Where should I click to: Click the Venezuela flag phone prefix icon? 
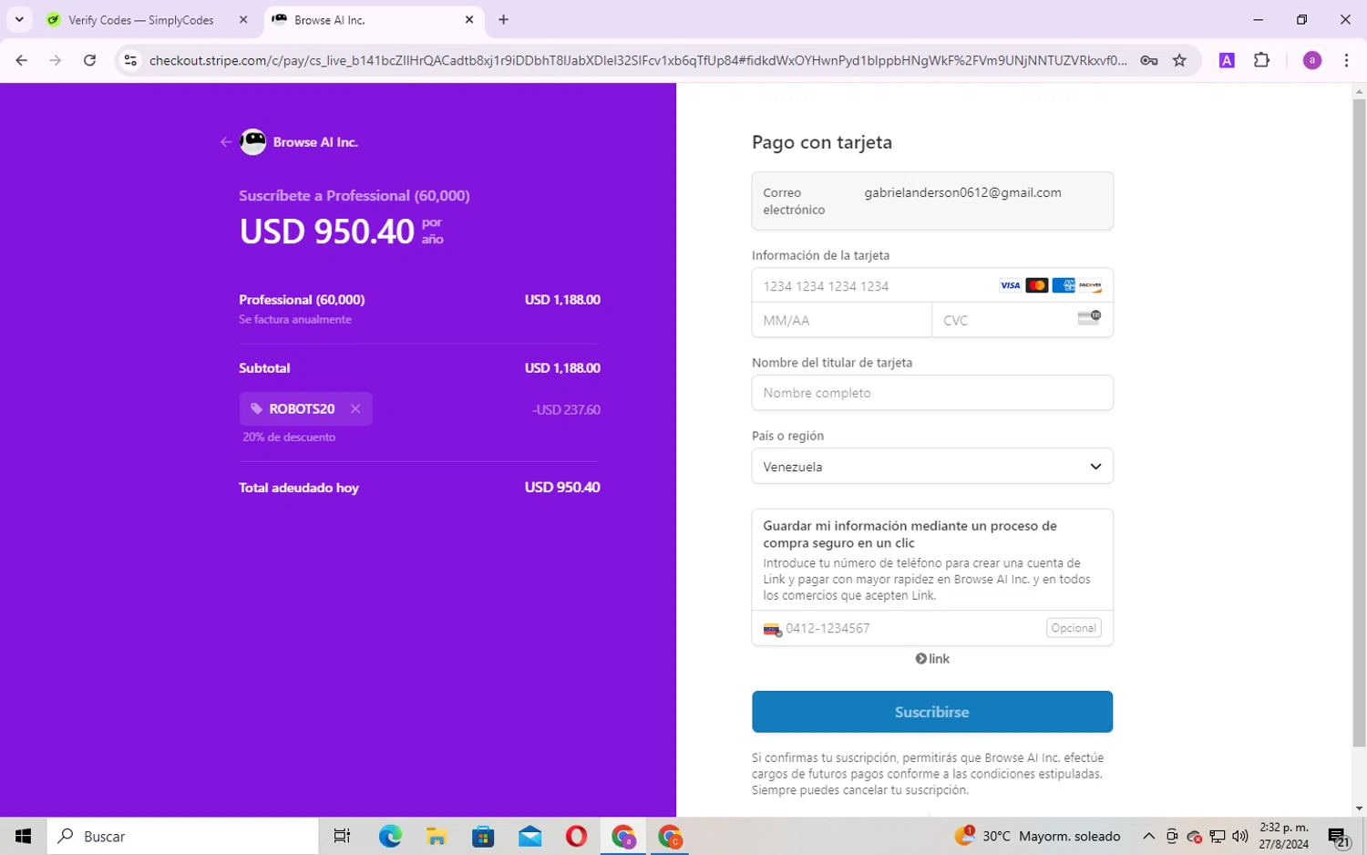click(772, 629)
